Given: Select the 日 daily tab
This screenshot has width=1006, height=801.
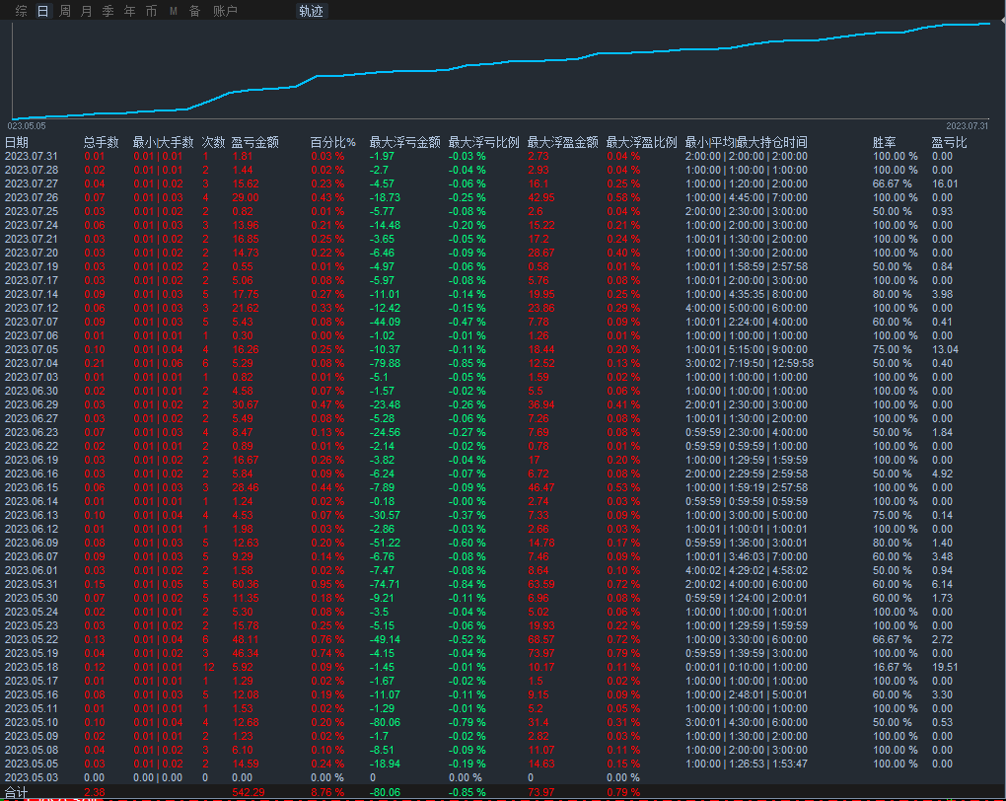Looking at the screenshot, I should [43, 11].
